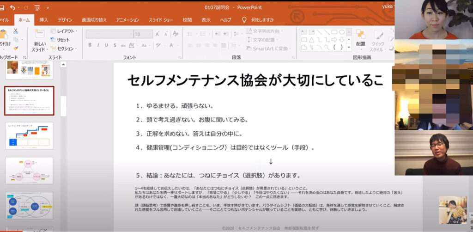Viewport: 473px width, 232px height.
Task: Open the SmartArt に変換 dropdown
Action: pyautogui.click(x=269, y=48)
